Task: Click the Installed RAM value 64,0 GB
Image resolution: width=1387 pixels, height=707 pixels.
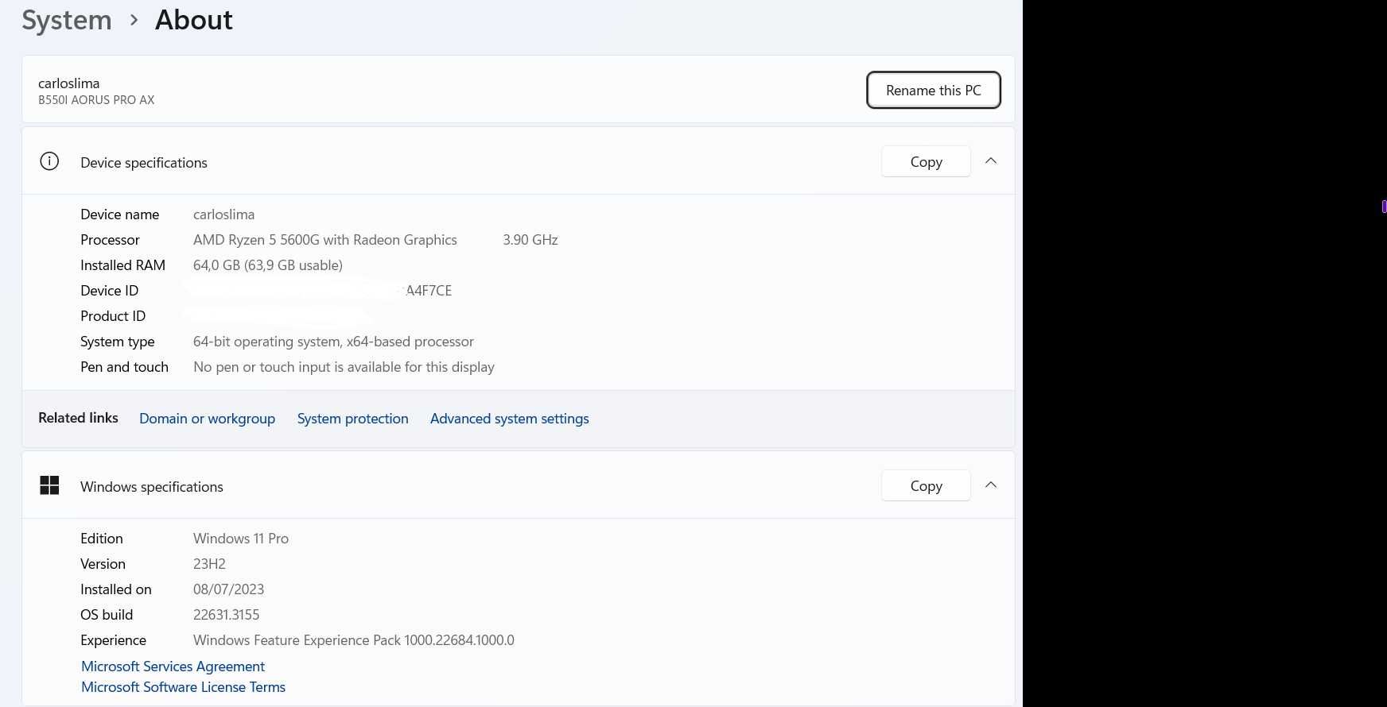Action: [268, 265]
